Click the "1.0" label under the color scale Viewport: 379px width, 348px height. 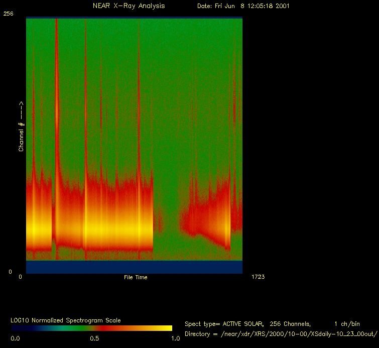(175, 338)
